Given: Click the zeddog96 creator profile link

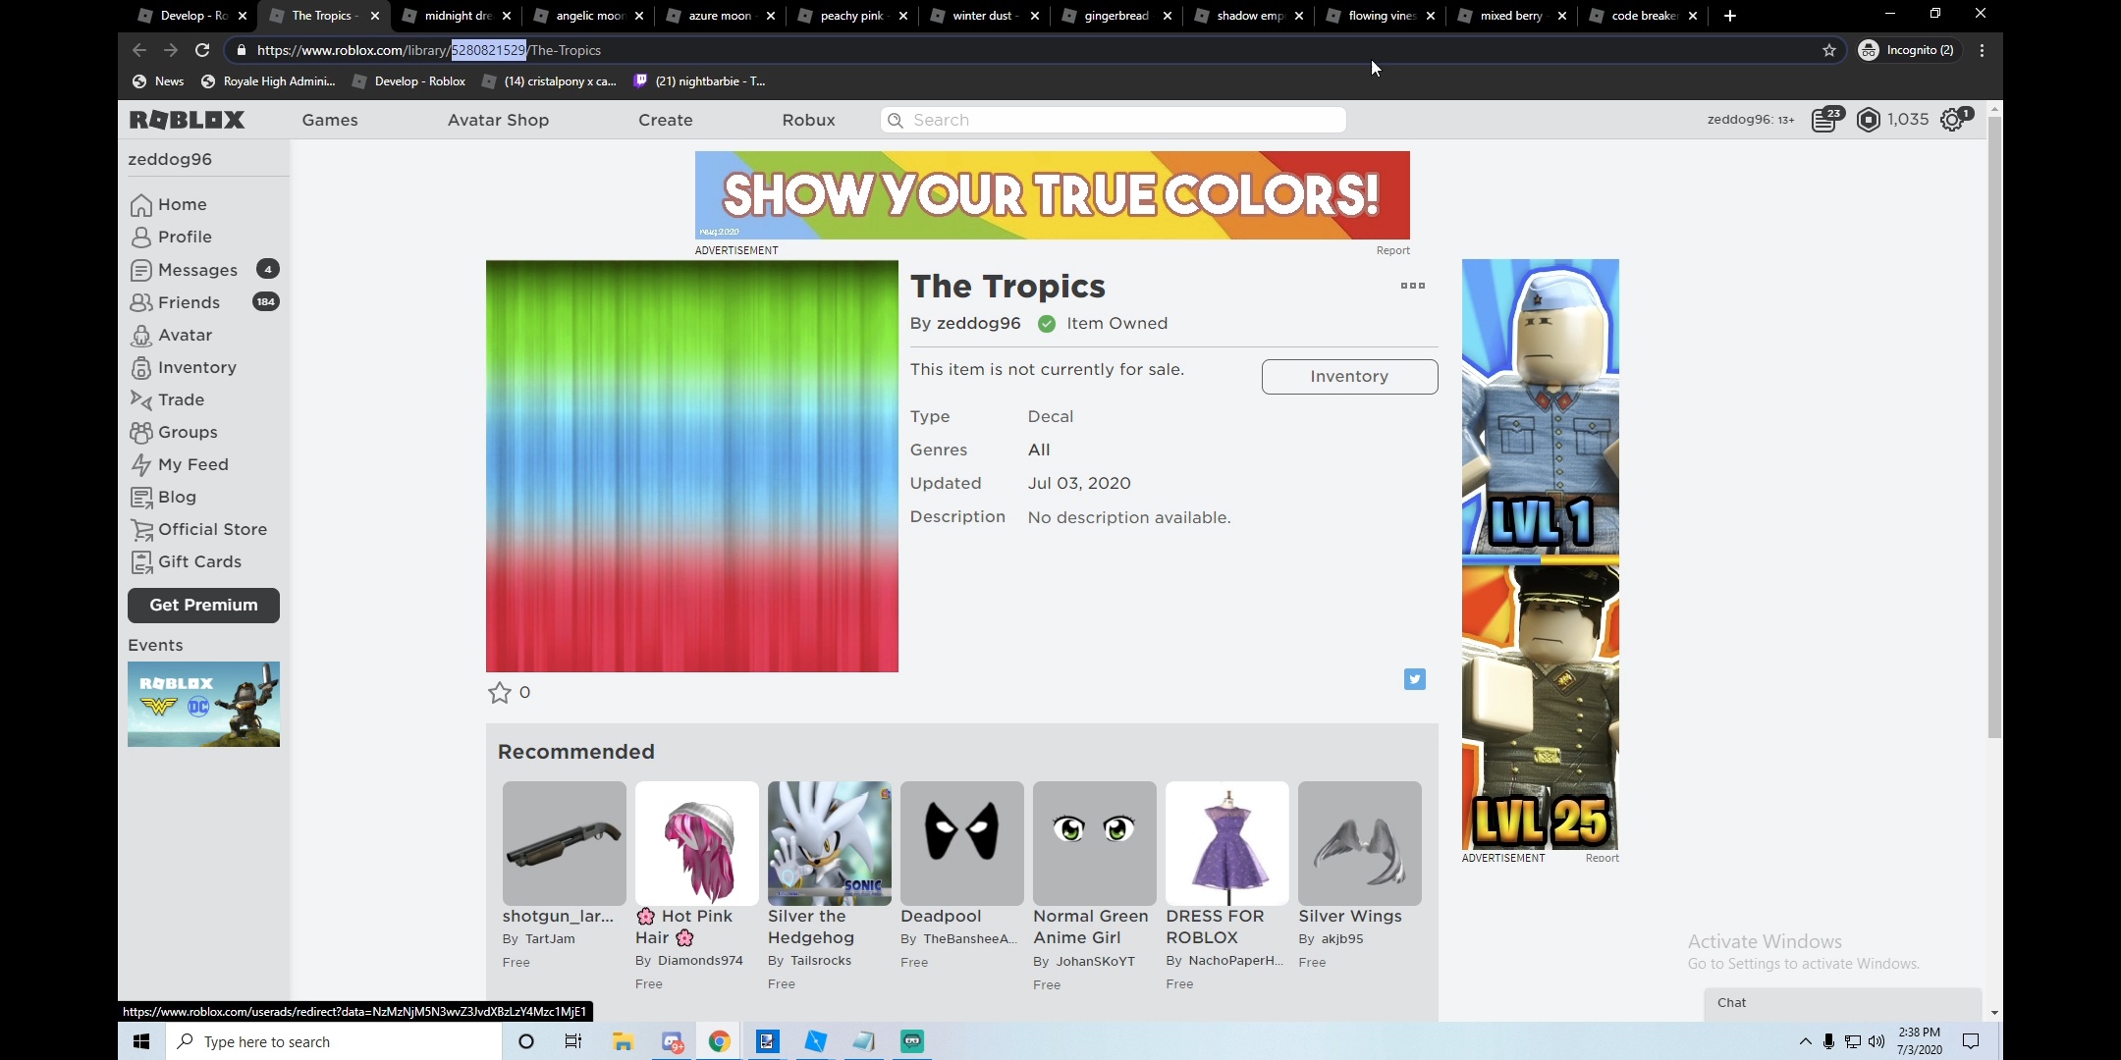Looking at the screenshot, I should pos(978,323).
